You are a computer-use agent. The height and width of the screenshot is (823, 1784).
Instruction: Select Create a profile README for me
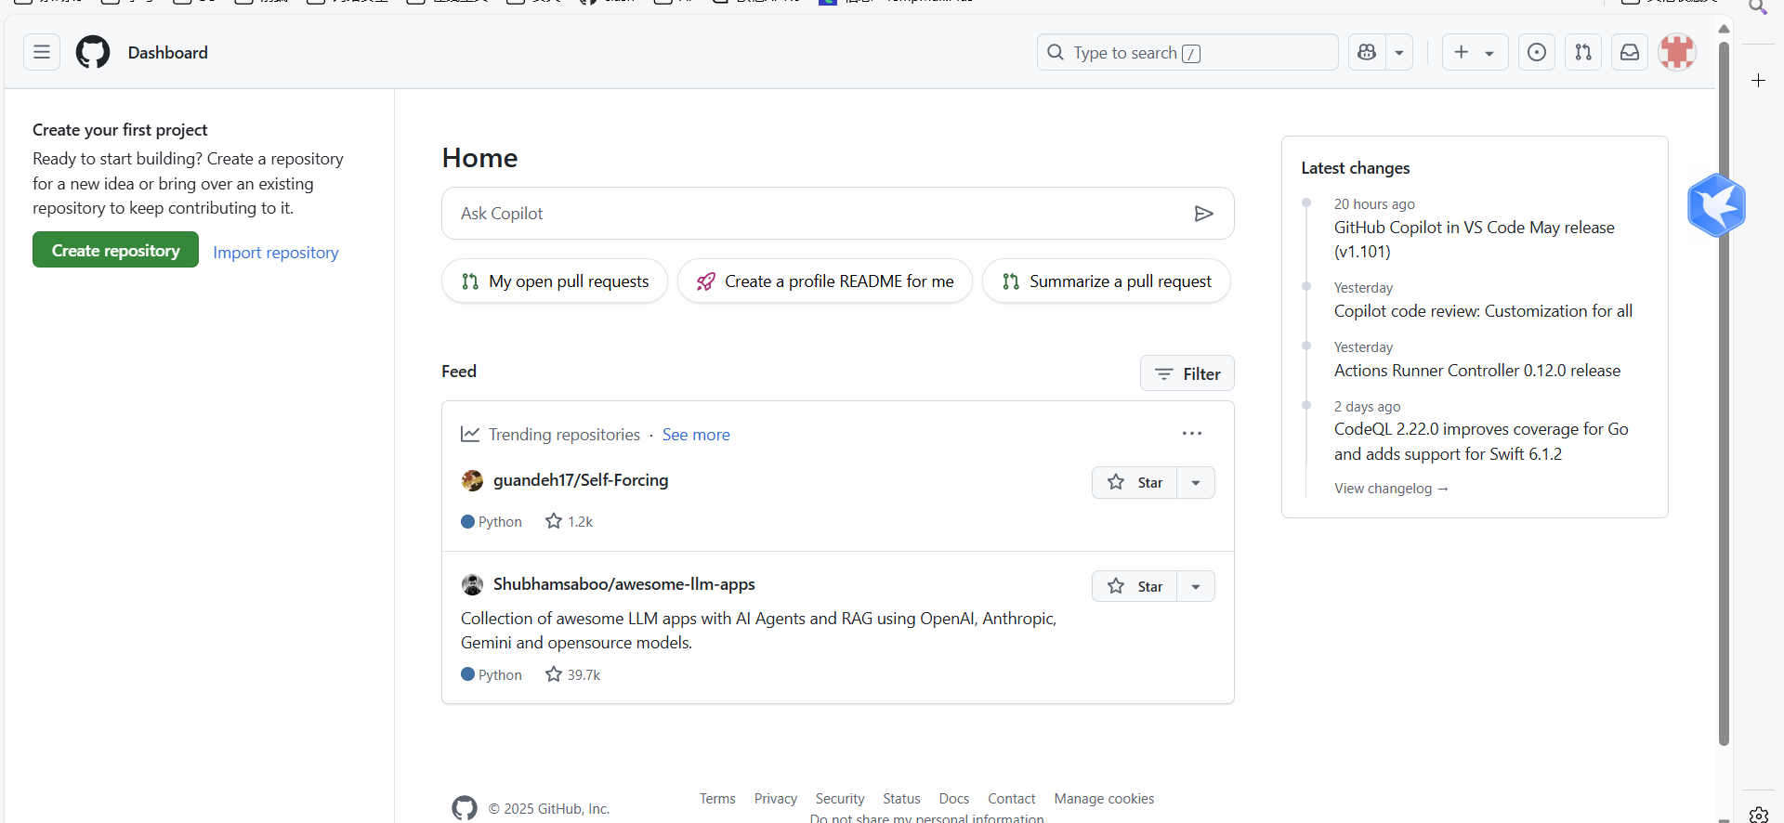point(825,281)
